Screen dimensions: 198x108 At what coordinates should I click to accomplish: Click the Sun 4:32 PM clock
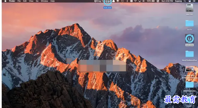click(167, 1)
